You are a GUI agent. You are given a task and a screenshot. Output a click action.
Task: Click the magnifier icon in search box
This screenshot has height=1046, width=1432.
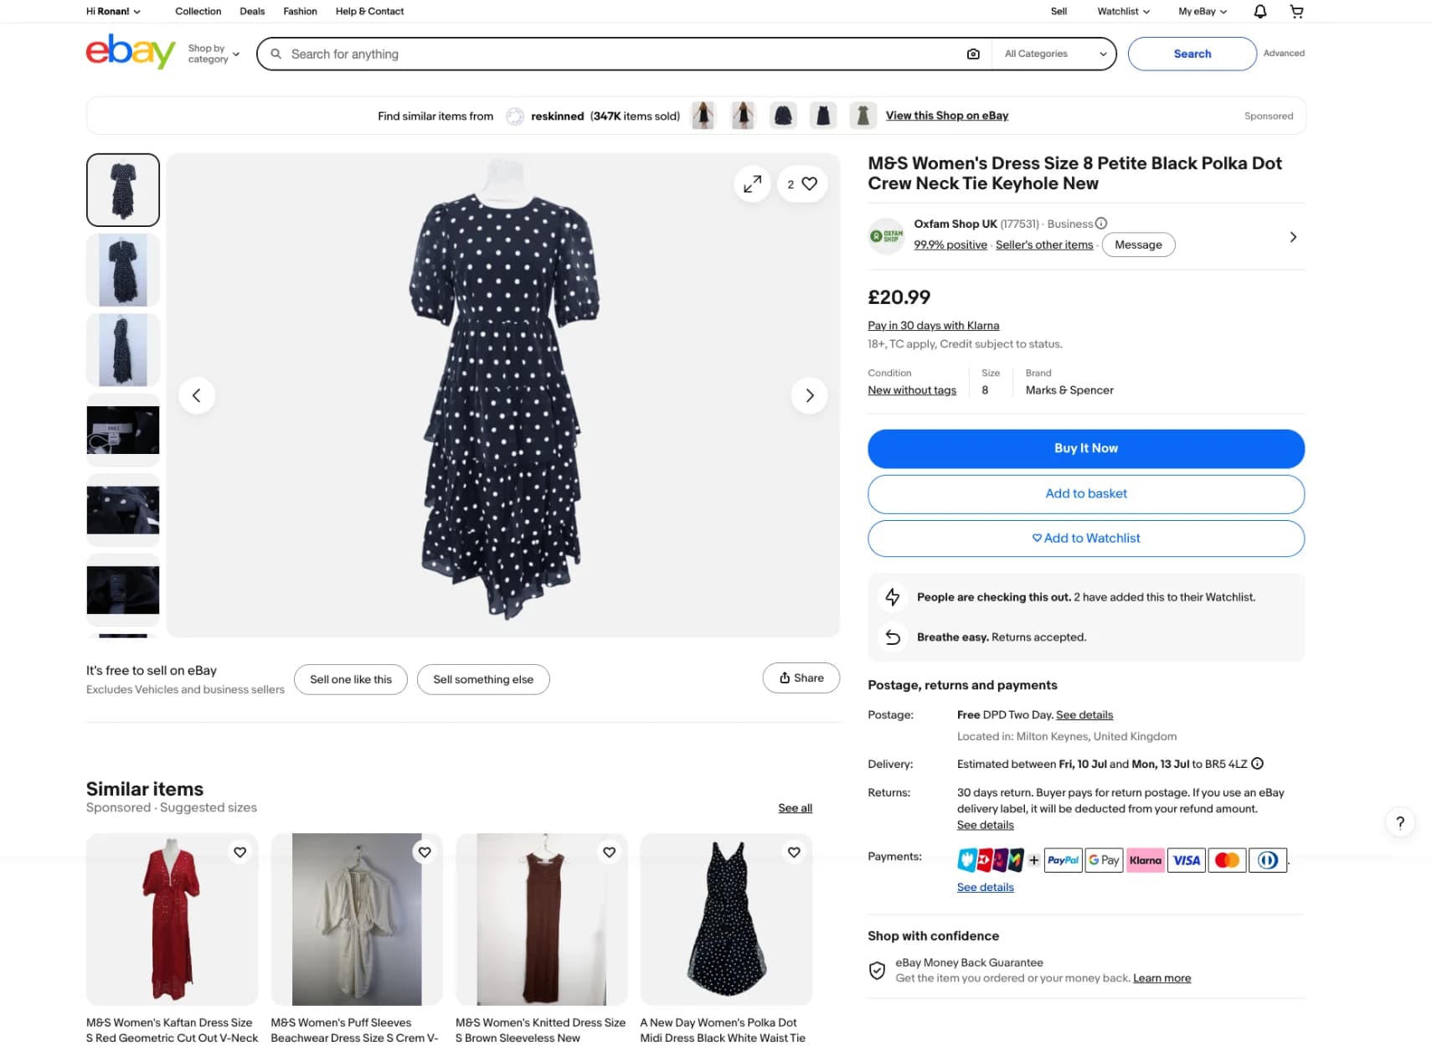tap(276, 54)
